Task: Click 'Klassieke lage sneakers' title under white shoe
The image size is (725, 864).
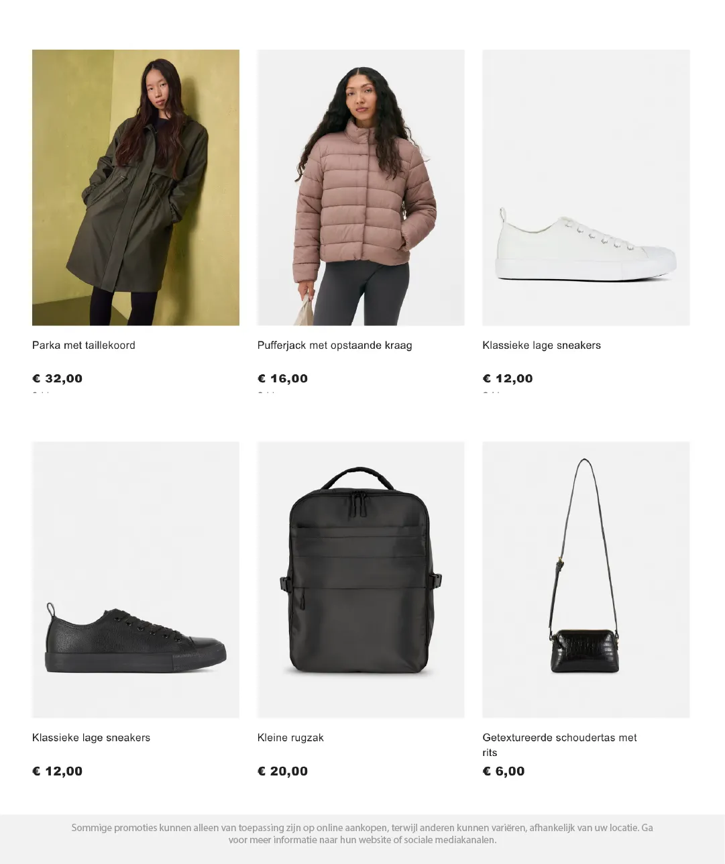Action: click(542, 345)
